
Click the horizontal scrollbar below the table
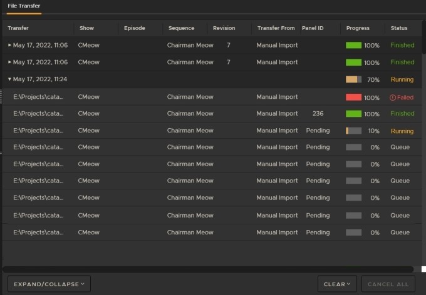(x=207, y=269)
